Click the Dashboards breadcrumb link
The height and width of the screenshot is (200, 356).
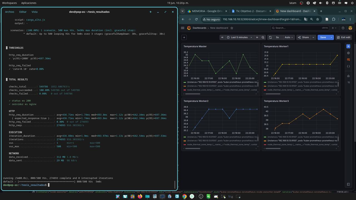point(199,28)
